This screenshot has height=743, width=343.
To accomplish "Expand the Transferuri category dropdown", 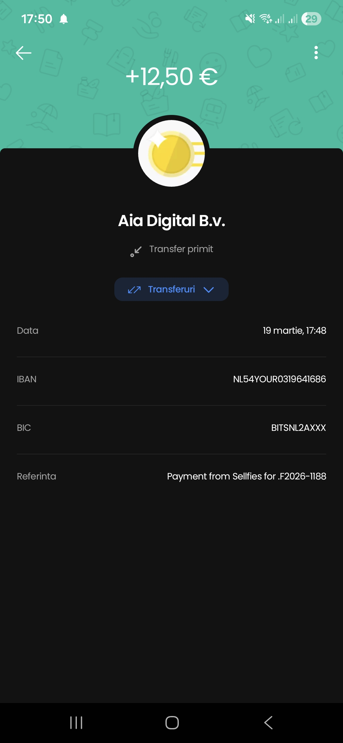I will coord(171,289).
